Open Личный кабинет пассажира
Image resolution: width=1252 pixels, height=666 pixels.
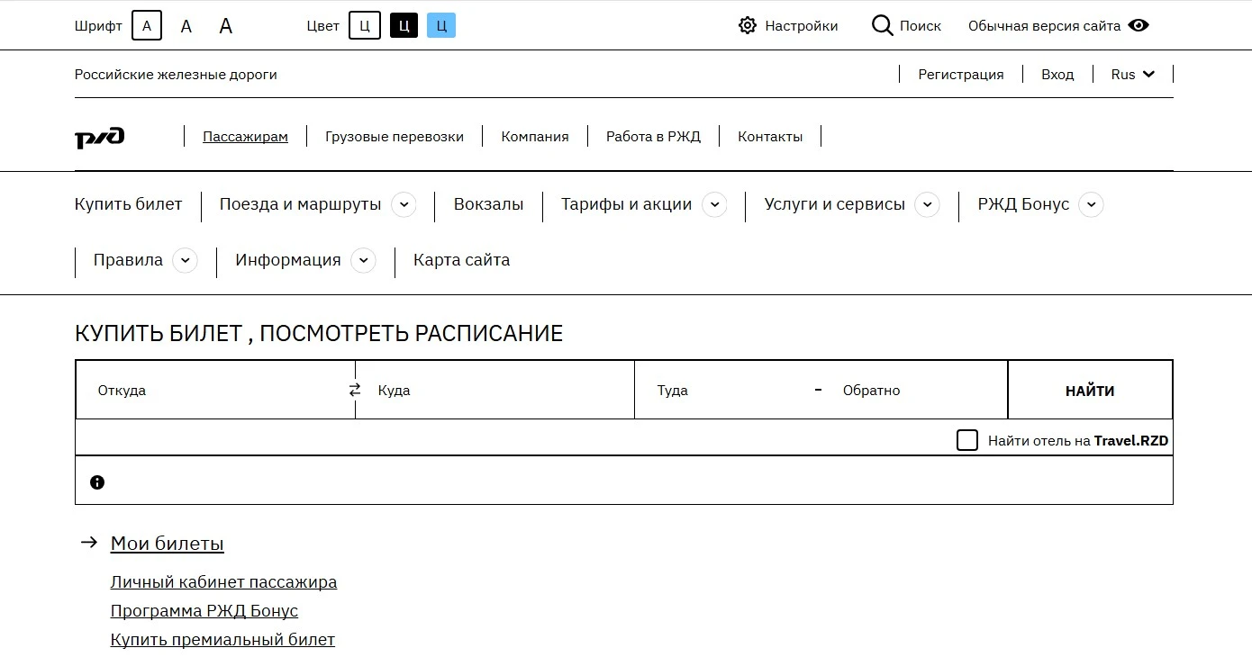pos(223,581)
